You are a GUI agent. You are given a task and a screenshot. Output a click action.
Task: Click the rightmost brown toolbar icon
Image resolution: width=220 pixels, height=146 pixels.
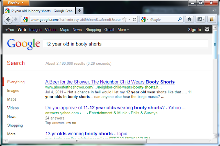[x=211, y=19]
